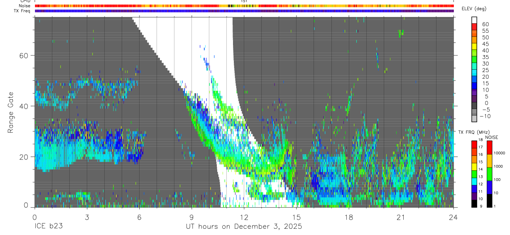Click the yellow TX FRQ segment between 14 and 15

pyautogui.click(x=474, y=166)
